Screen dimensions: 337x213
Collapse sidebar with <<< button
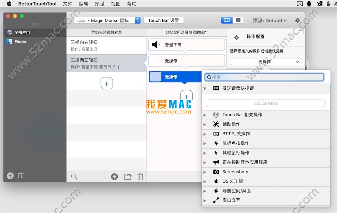click(x=35, y=24)
